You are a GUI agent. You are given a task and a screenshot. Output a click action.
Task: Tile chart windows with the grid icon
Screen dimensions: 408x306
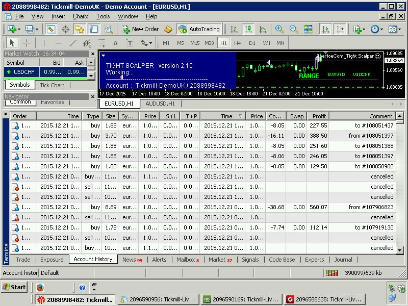pyautogui.click(x=308, y=29)
